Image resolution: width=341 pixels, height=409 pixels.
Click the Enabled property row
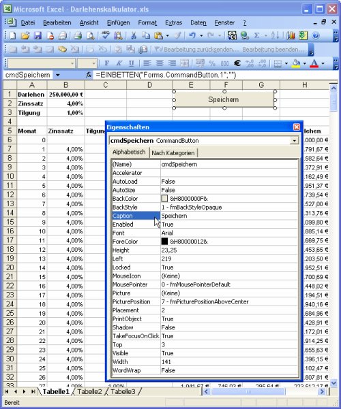click(205, 225)
